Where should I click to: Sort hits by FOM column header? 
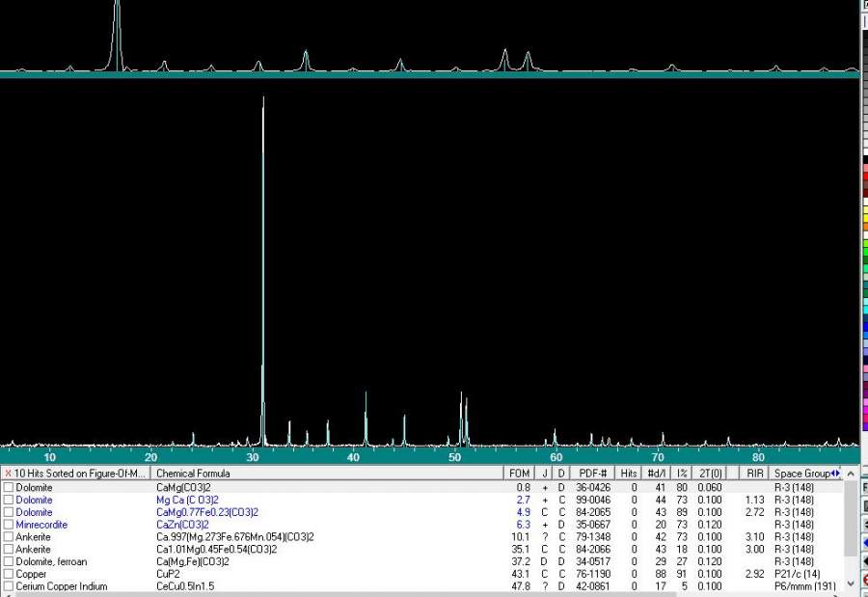point(519,474)
